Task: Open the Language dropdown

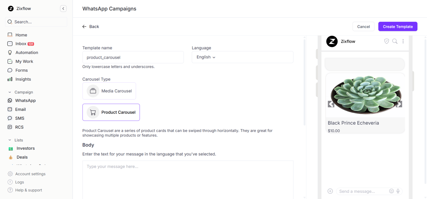Action: click(242, 57)
